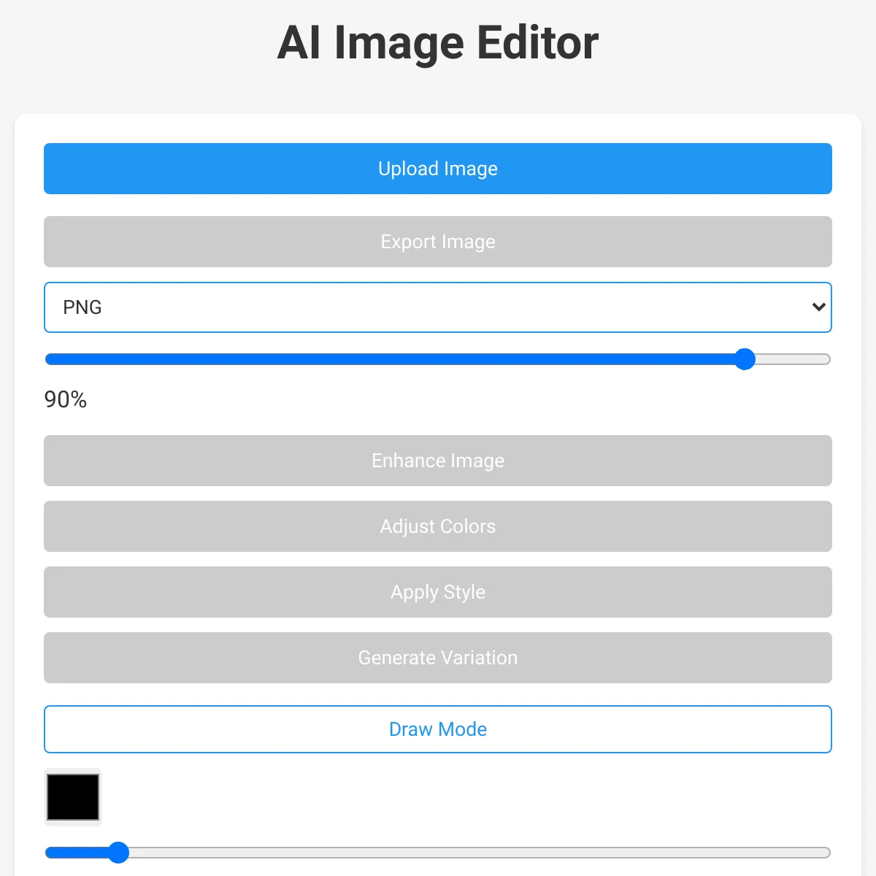Screen dimensions: 876x876
Task: Click the brush size slider track
Action: tap(438, 852)
